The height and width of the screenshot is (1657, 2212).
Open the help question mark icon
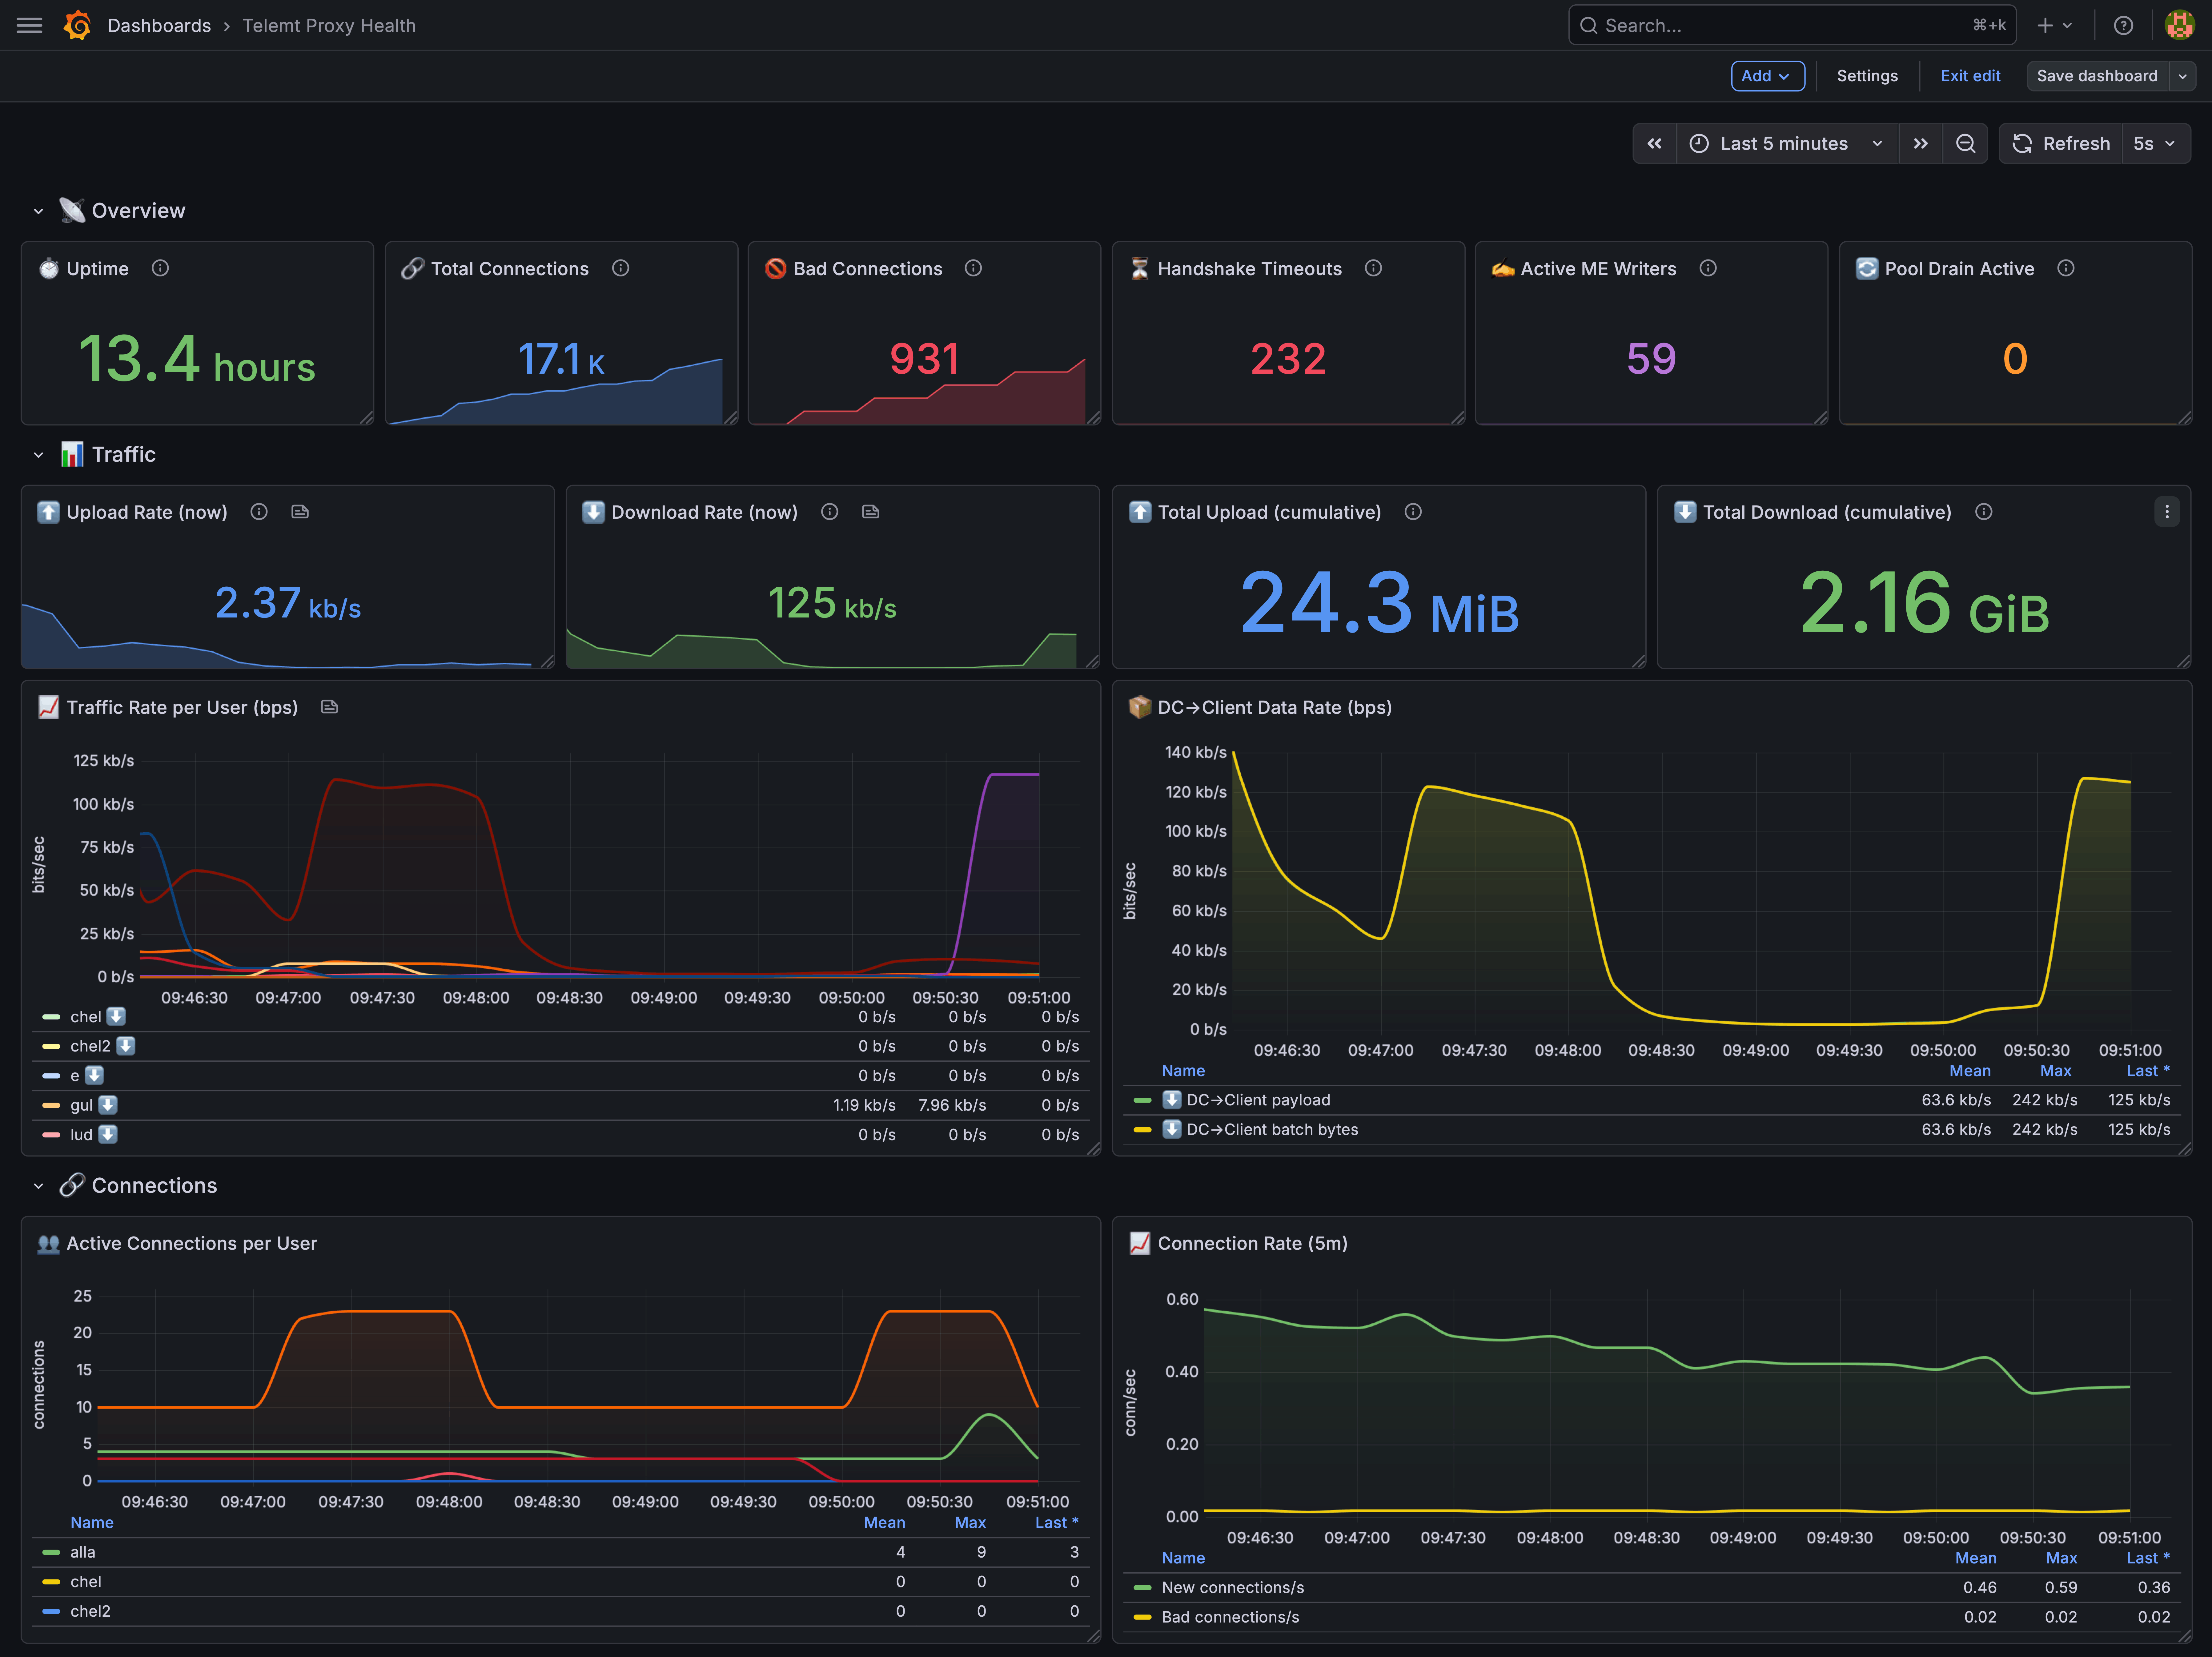coord(2123,25)
